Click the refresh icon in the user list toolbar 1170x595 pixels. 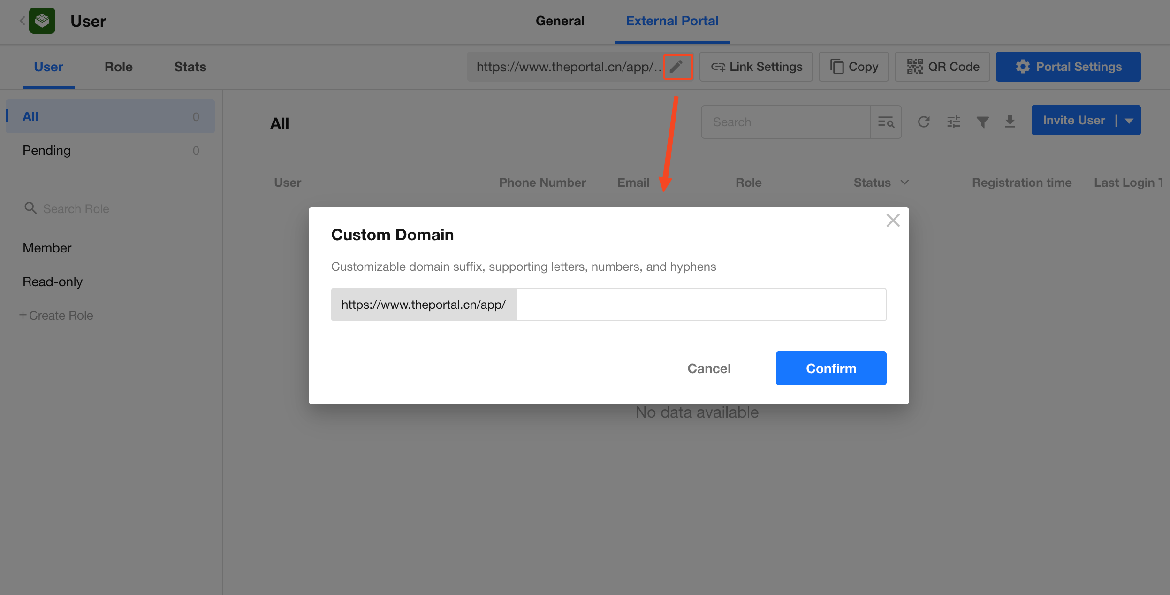tap(924, 122)
